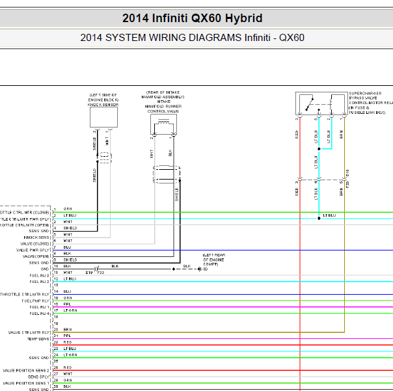Click the "FUEL INJ 2" pin label

(39, 282)
